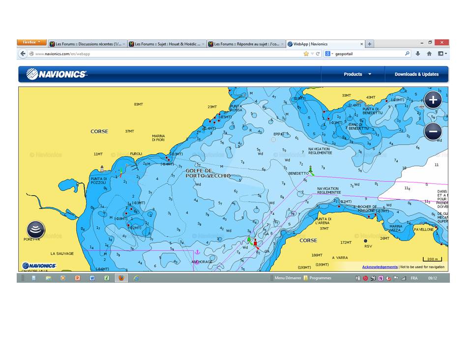Bookmark this page with the star icon

[306, 54]
